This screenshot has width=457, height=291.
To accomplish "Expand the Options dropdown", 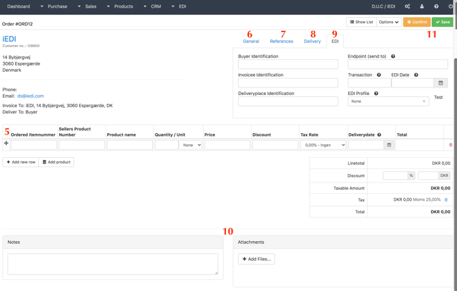I will tap(389, 22).
